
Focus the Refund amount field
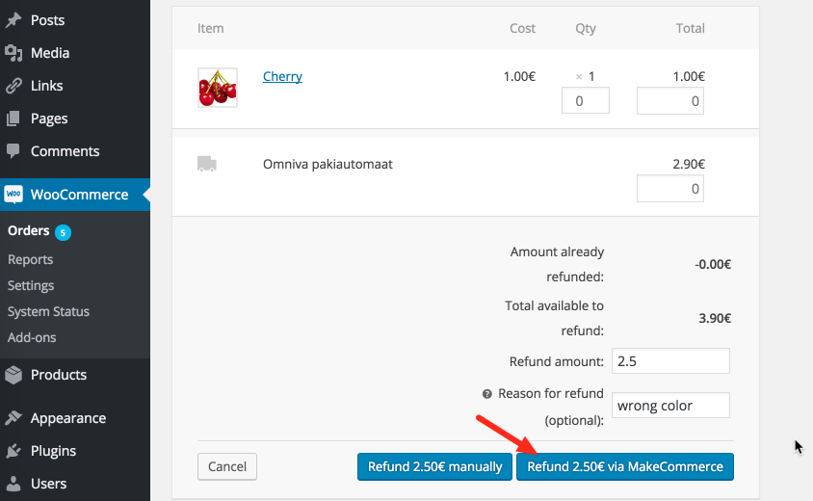[670, 361]
